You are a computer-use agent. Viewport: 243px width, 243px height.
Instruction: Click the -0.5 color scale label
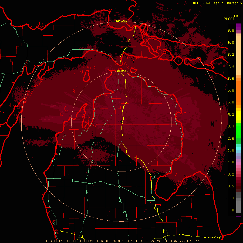tap(230, 186)
